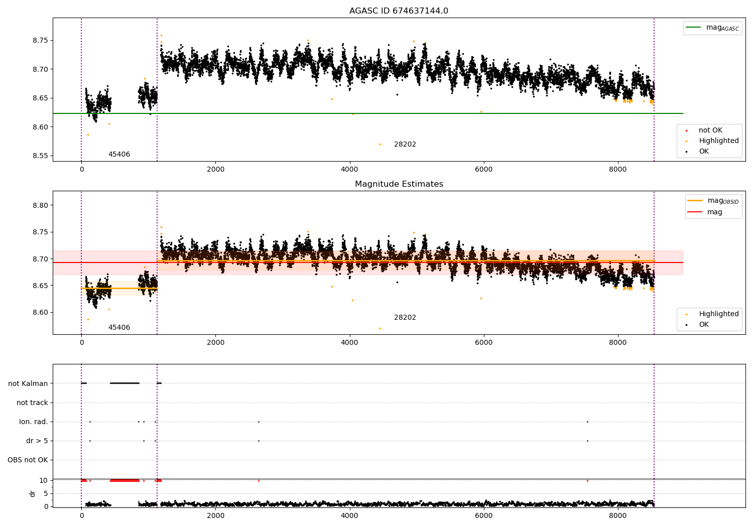Click the "dr" y-axis label

(33, 494)
